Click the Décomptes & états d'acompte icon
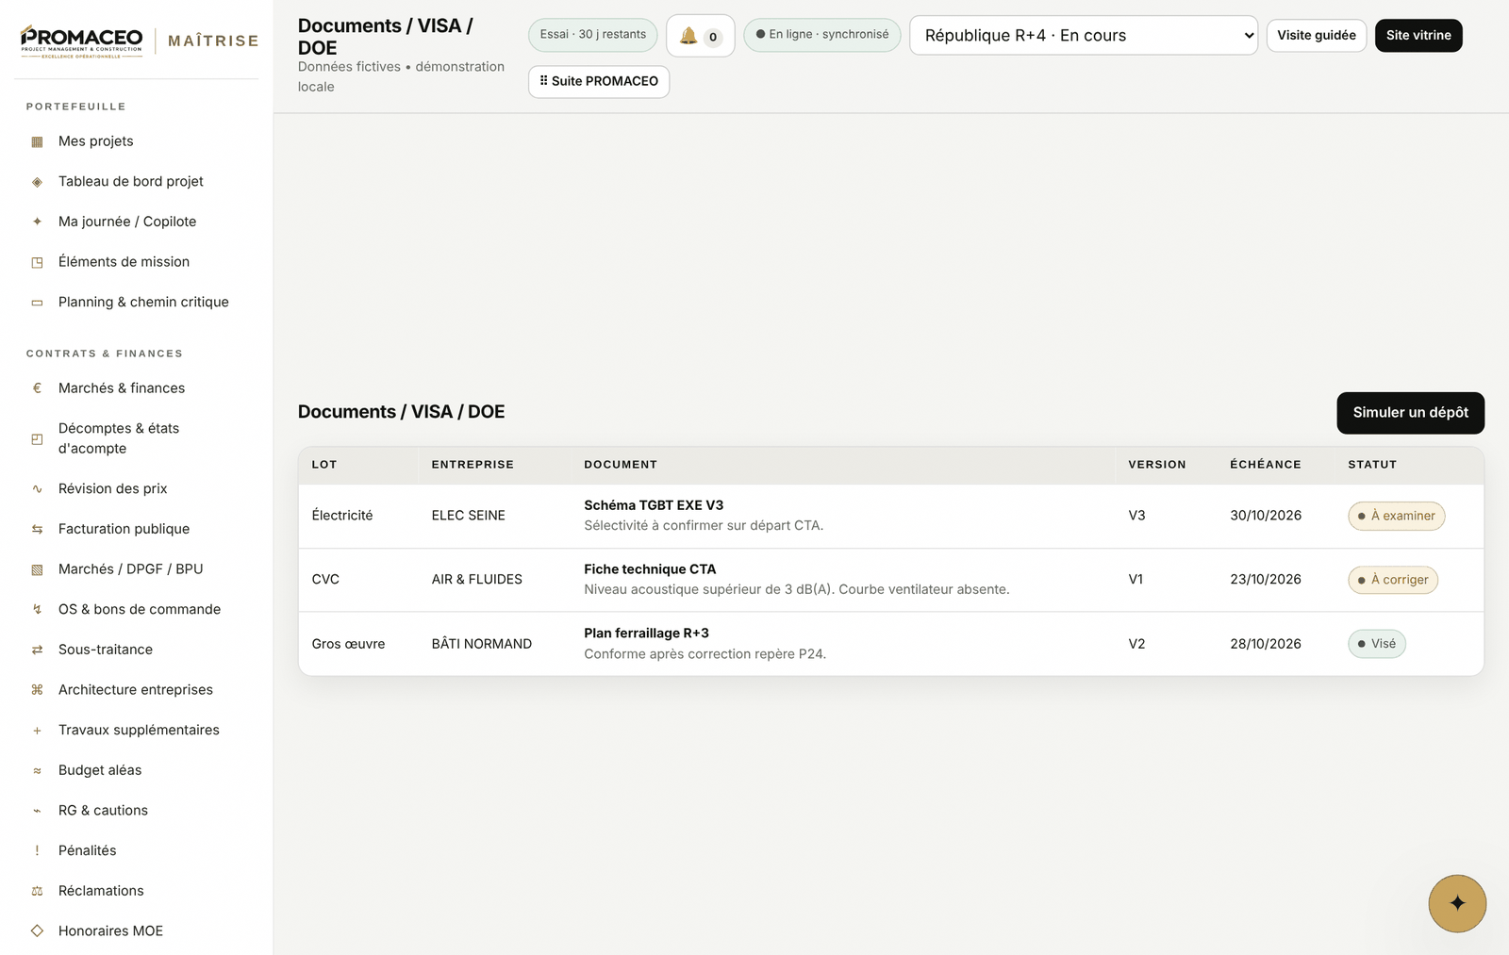1509x955 pixels. click(37, 438)
